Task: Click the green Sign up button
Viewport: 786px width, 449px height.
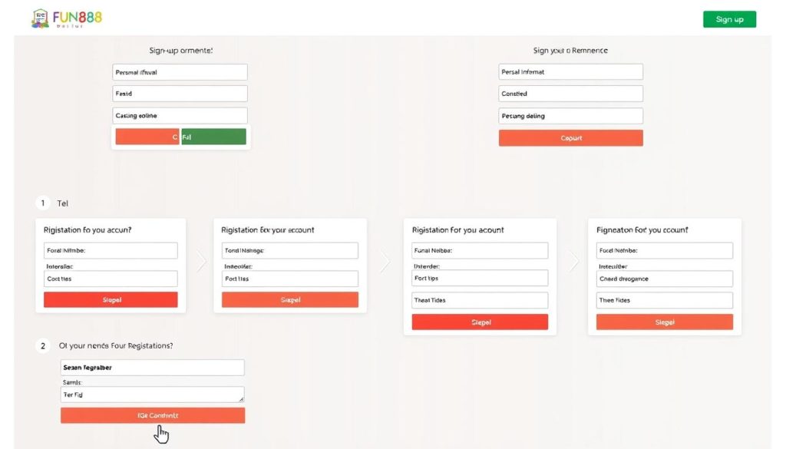Action: pos(729,19)
